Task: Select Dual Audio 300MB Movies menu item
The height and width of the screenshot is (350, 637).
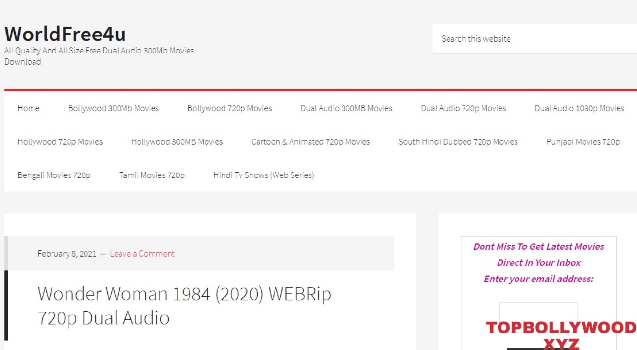Action: [x=346, y=108]
